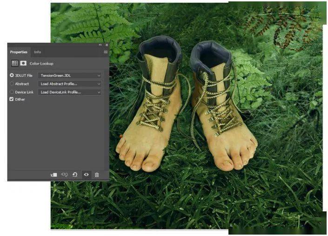Expand the Load Abstract Profile dropdown
The image size is (328, 236).
70,84
